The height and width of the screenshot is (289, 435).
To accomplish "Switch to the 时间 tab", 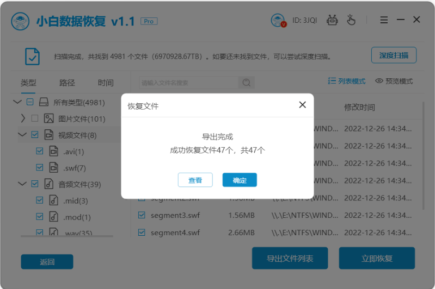I will tap(106, 83).
